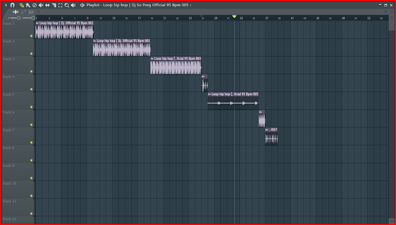Toggle mute LED on Track 8
Screen dimensions: 396x225
point(32,160)
